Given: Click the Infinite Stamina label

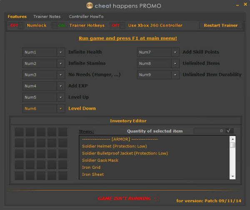Looking at the screenshot, I should tap(87, 63).
